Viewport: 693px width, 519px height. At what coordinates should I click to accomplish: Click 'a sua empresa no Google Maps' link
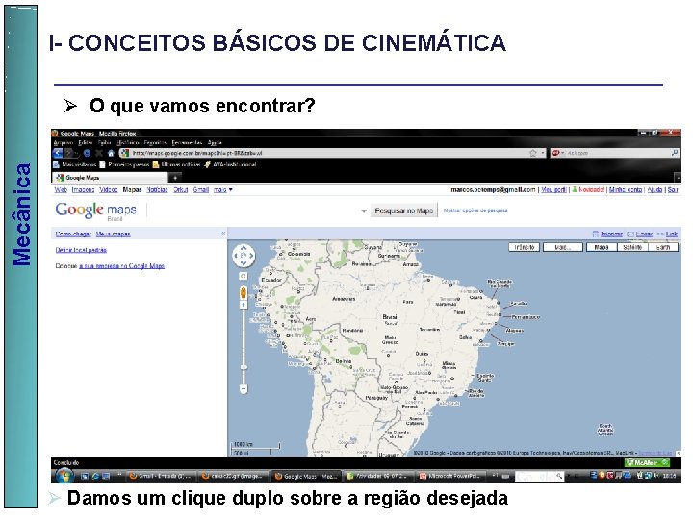pos(122,266)
